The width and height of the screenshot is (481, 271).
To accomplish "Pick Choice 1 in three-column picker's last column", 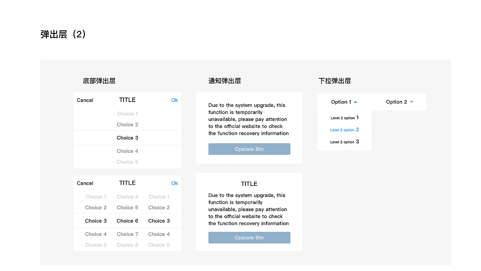I will coord(159,197).
